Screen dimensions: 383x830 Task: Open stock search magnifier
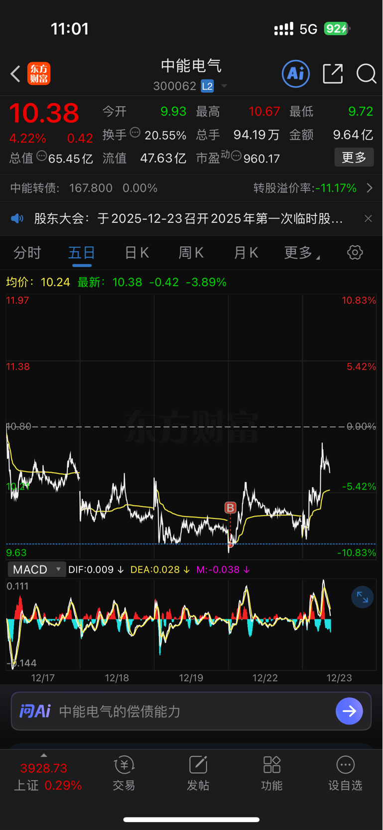[366, 74]
